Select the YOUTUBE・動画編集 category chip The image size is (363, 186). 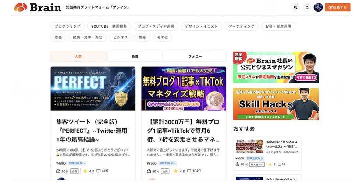pyautogui.click(x=109, y=26)
